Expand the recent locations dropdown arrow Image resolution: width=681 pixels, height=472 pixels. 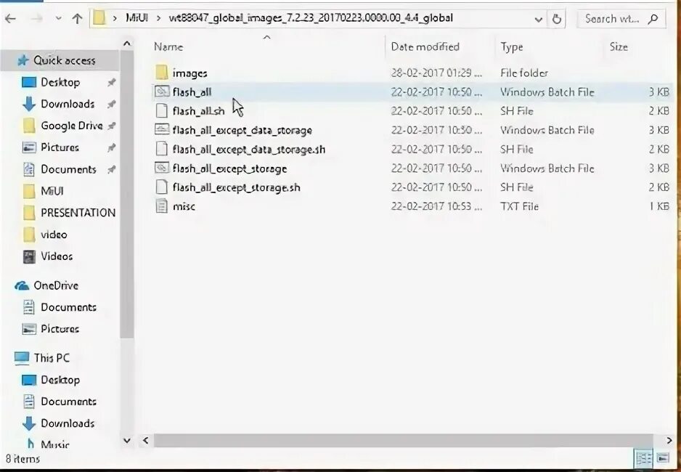point(59,19)
